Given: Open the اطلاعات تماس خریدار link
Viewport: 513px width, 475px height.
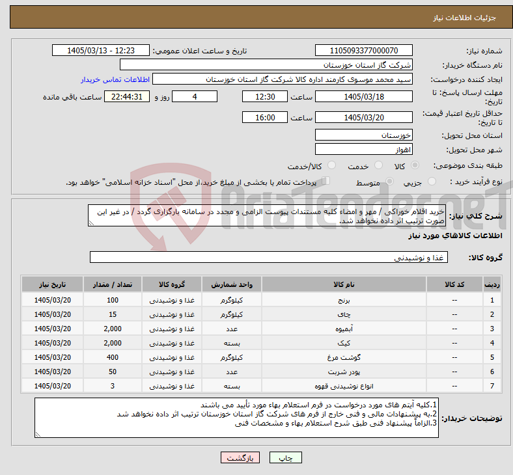Looking at the screenshot, I should [x=115, y=79].
